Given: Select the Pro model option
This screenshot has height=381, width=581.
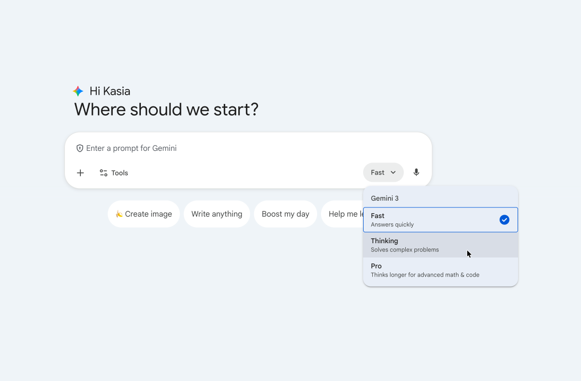Looking at the screenshot, I should pyautogui.click(x=441, y=270).
